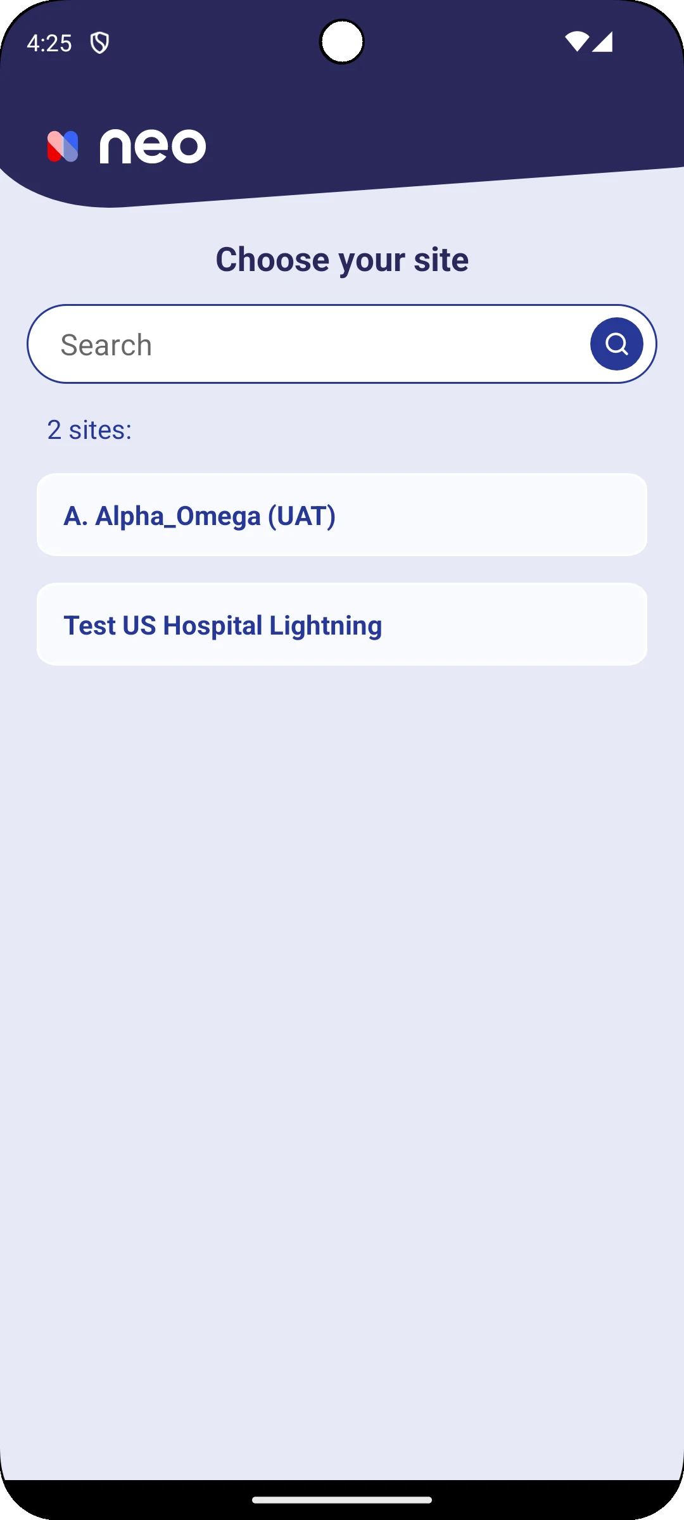684x1520 pixels.
Task: Tap the cellular signal strength icon
Action: [602, 42]
